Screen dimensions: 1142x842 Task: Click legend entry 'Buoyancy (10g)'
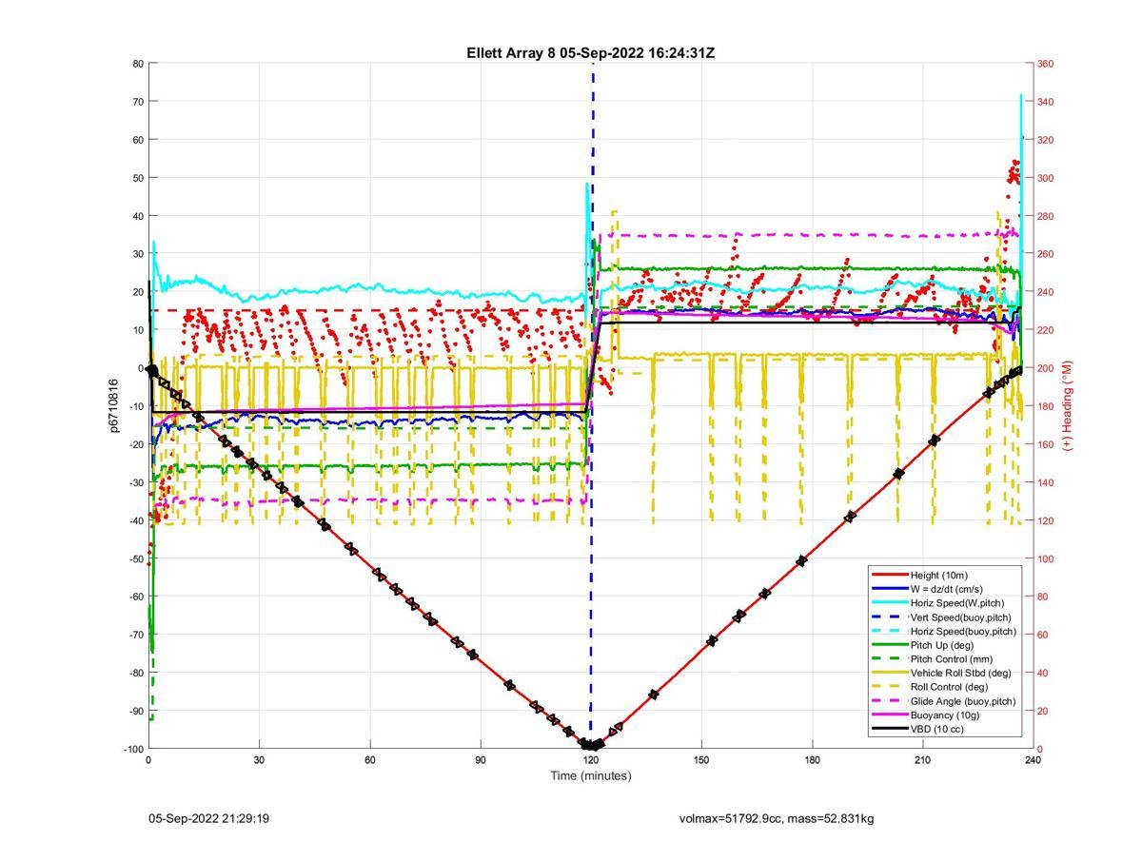point(944,715)
